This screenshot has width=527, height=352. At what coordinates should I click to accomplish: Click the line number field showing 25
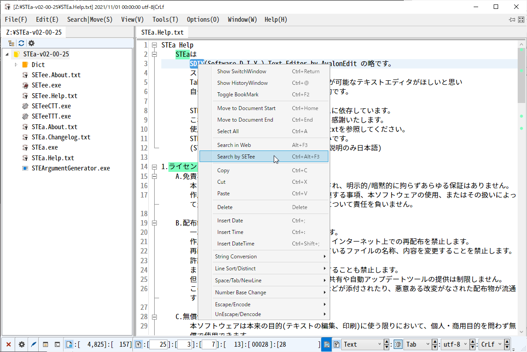[x=159, y=344]
